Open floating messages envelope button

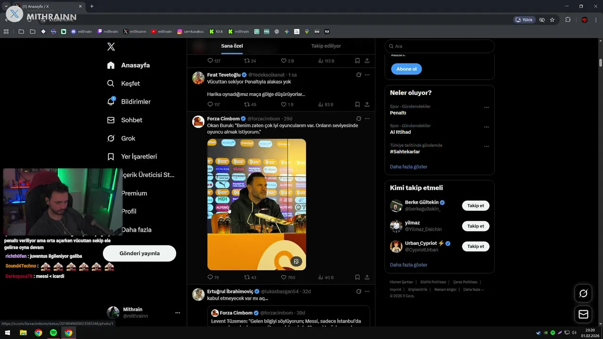583,314
